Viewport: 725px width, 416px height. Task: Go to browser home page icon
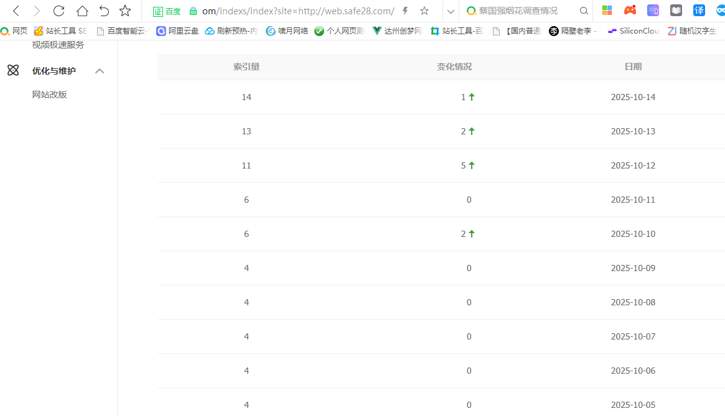click(x=82, y=11)
